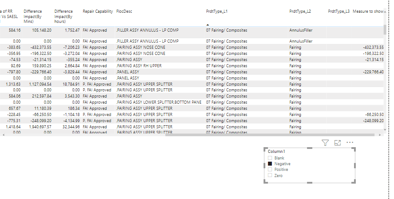Select the -66,250.50 Measure to show cell
This screenshot has height=199, width=394.
point(374,115)
